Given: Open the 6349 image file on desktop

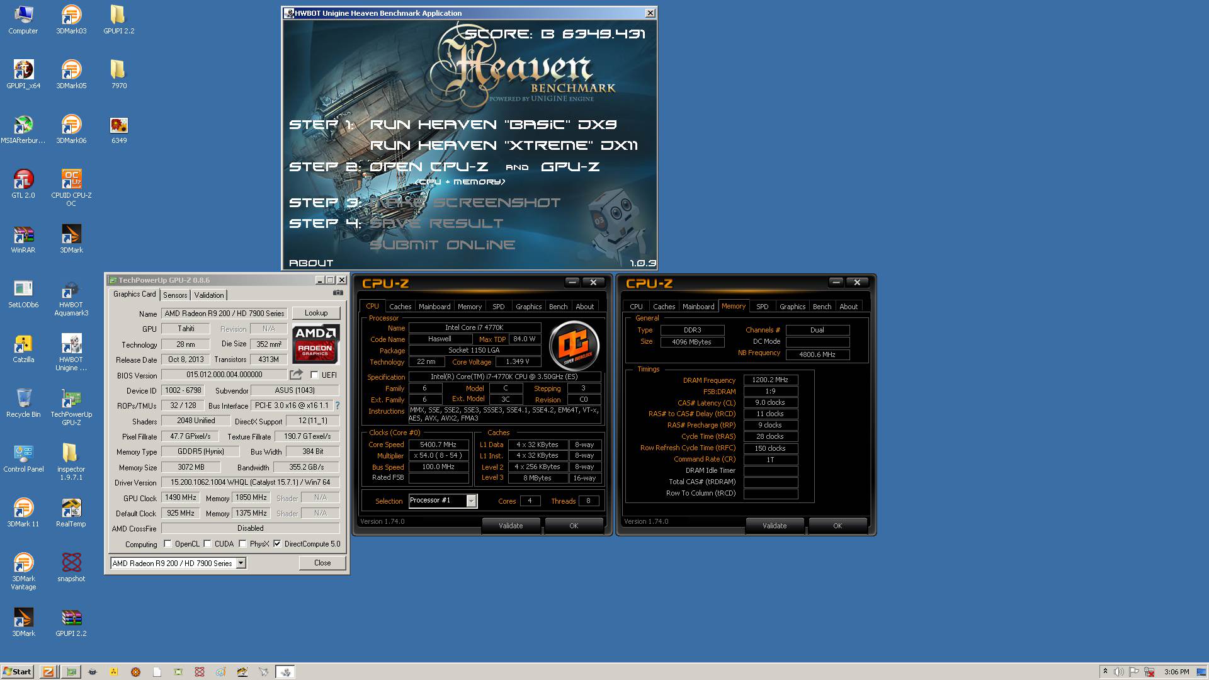Looking at the screenshot, I should coord(119,129).
